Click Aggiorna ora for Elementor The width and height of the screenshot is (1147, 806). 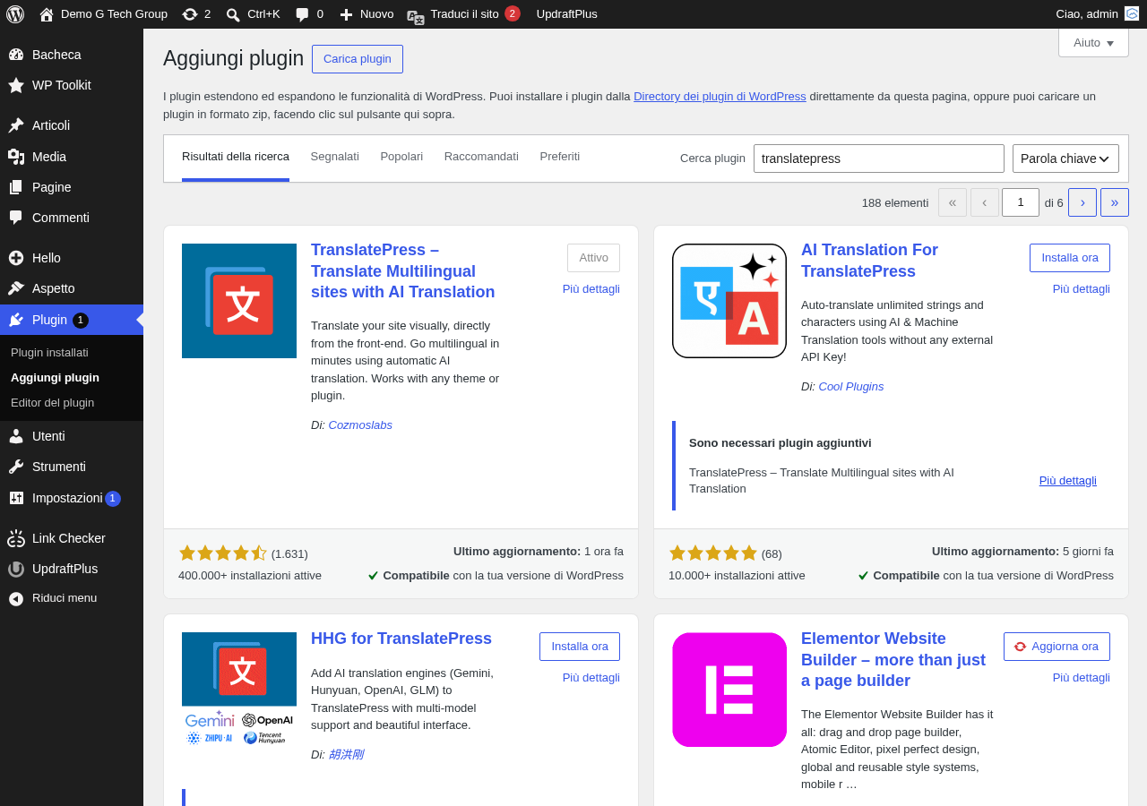[x=1056, y=647]
